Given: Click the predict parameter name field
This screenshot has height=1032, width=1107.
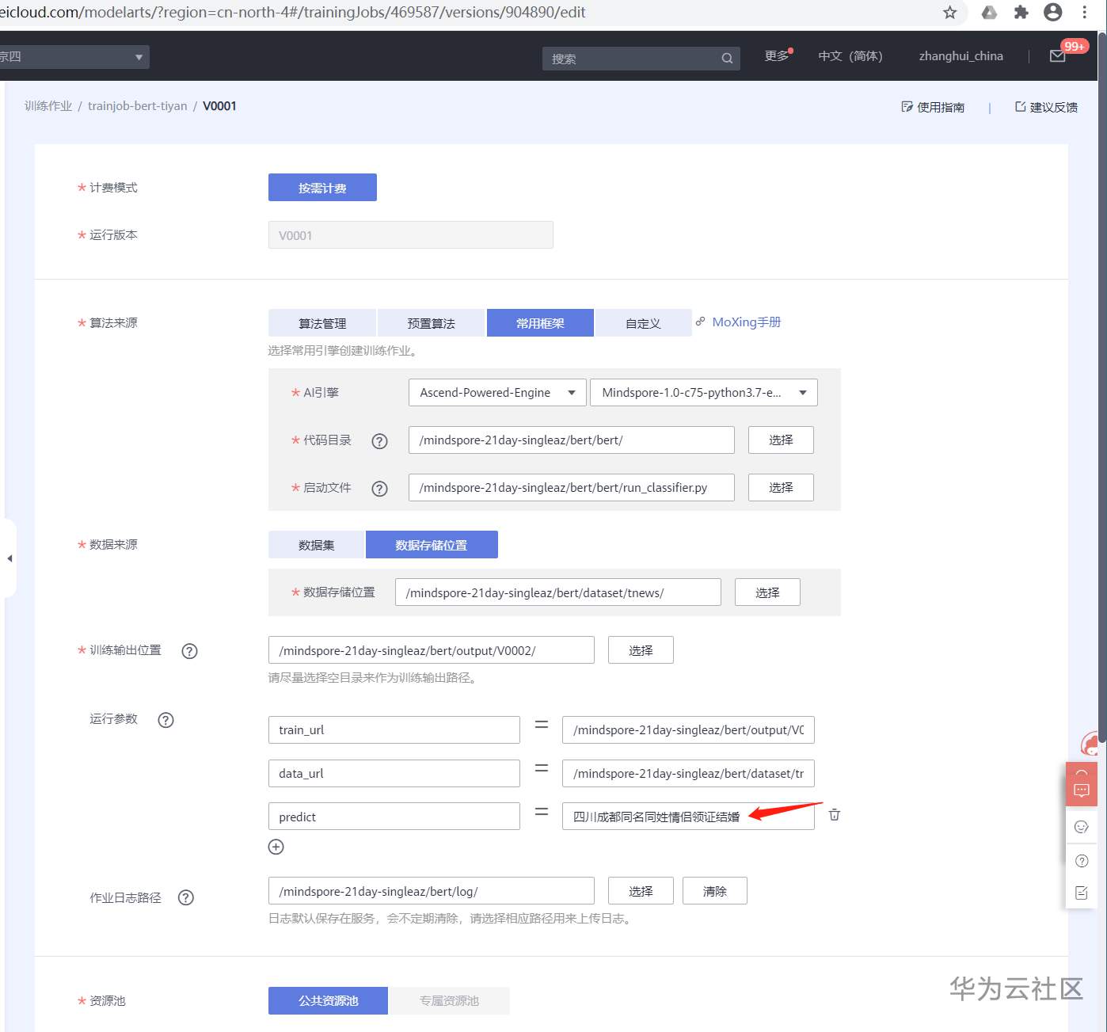Looking at the screenshot, I should coord(394,817).
